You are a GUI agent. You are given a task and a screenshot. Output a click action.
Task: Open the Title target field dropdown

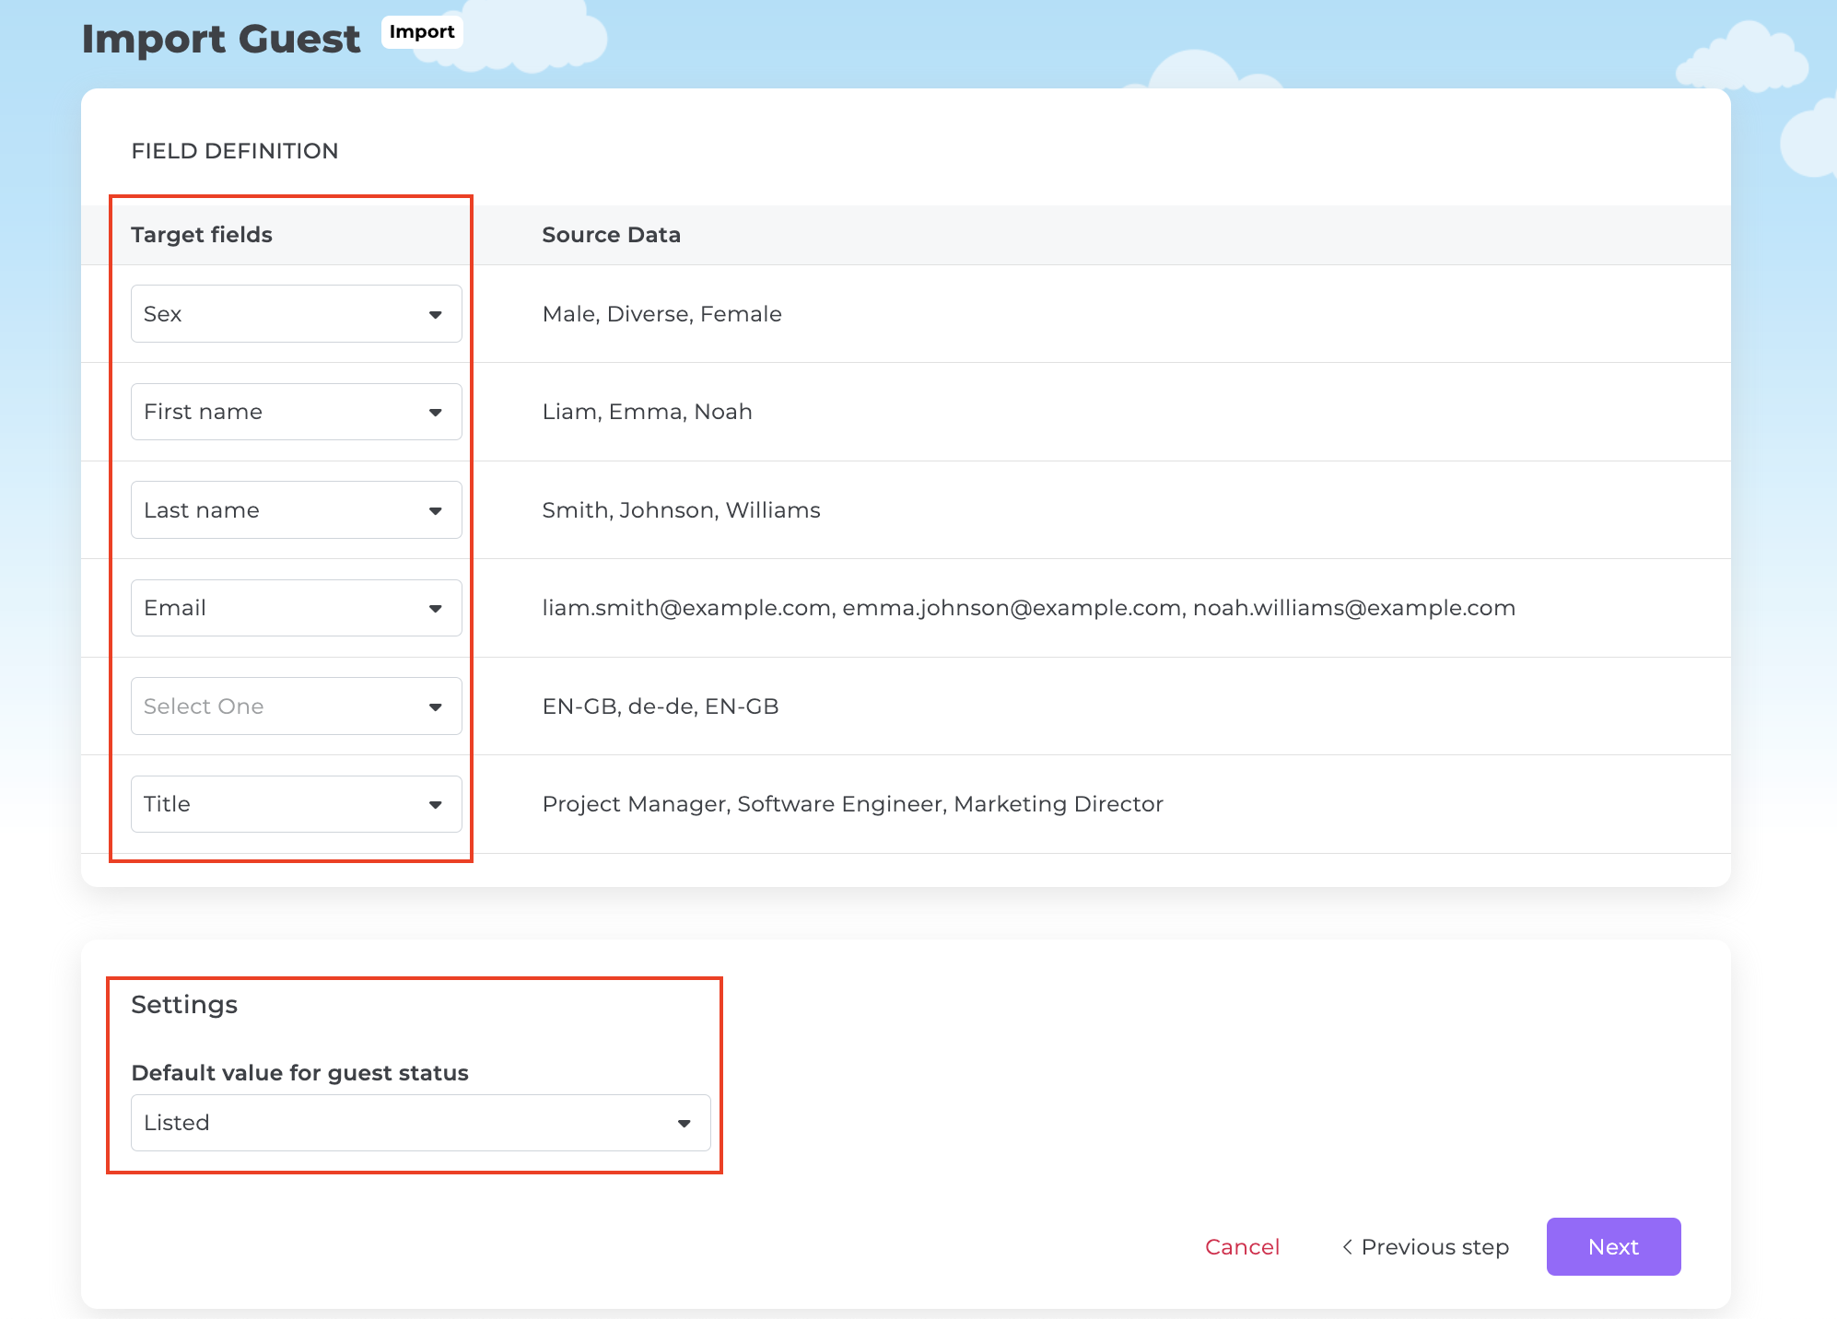[x=296, y=804]
